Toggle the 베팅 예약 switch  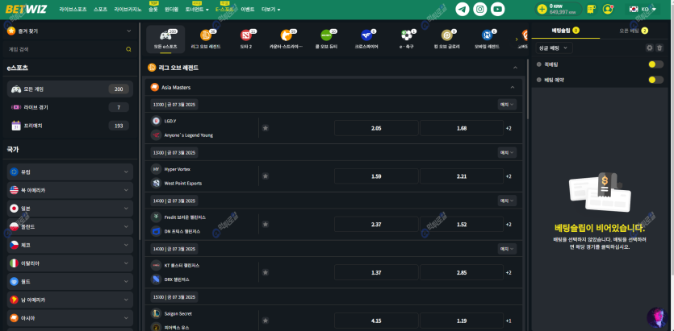click(x=656, y=80)
